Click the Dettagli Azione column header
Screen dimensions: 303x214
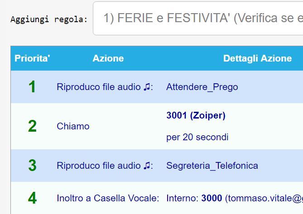tap(257, 58)
